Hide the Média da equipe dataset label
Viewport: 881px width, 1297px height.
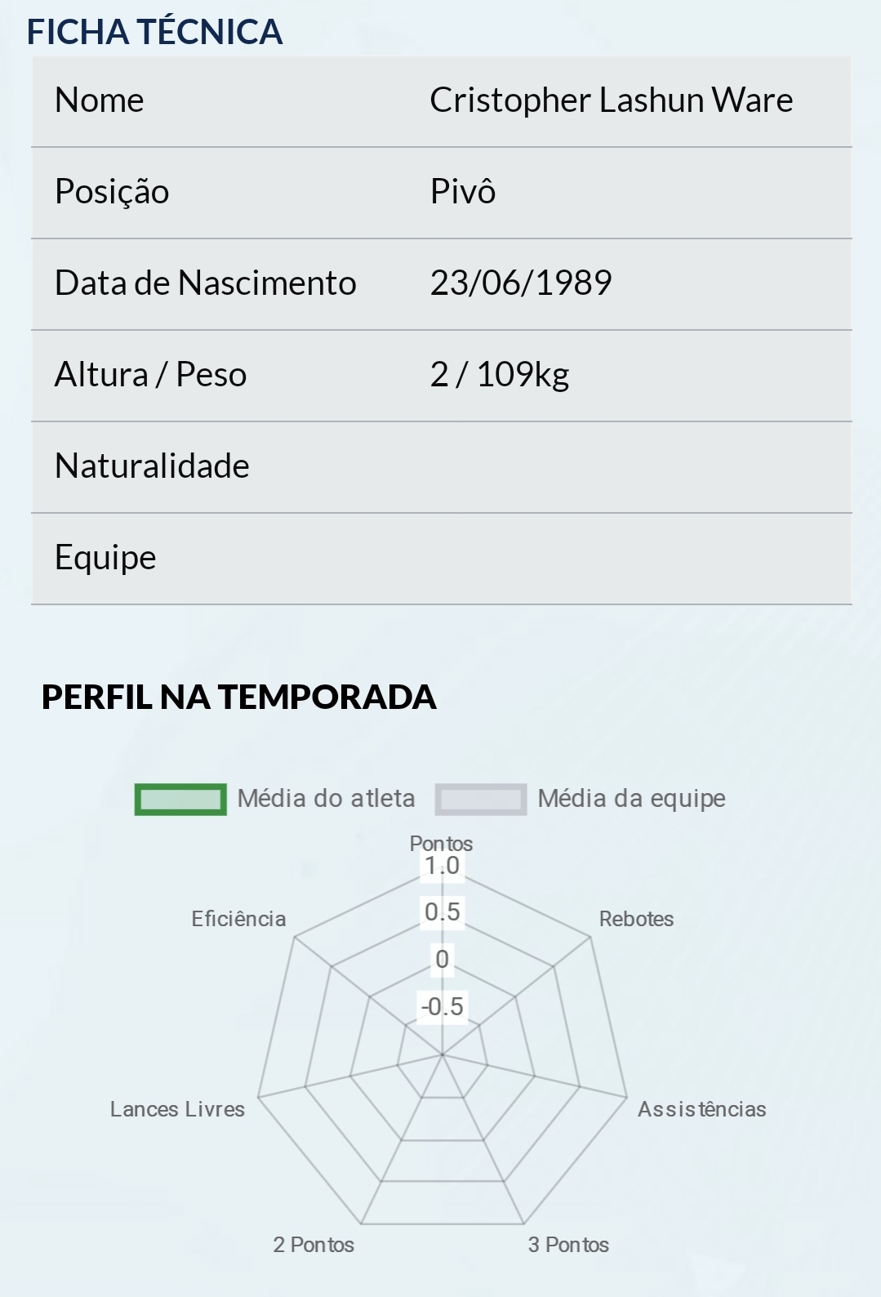pos(631,799)
